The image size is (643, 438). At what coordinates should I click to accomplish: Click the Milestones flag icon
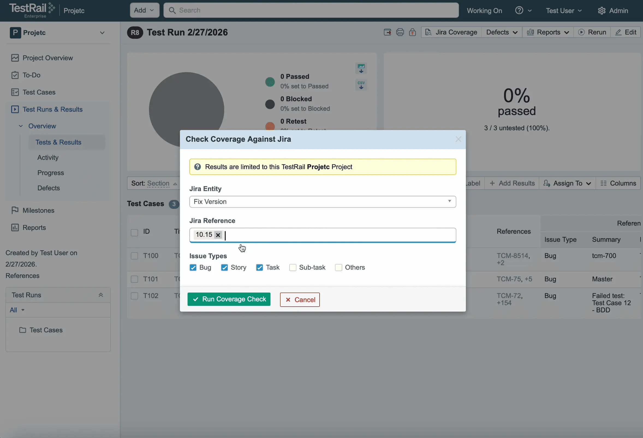tap(15, 211)
